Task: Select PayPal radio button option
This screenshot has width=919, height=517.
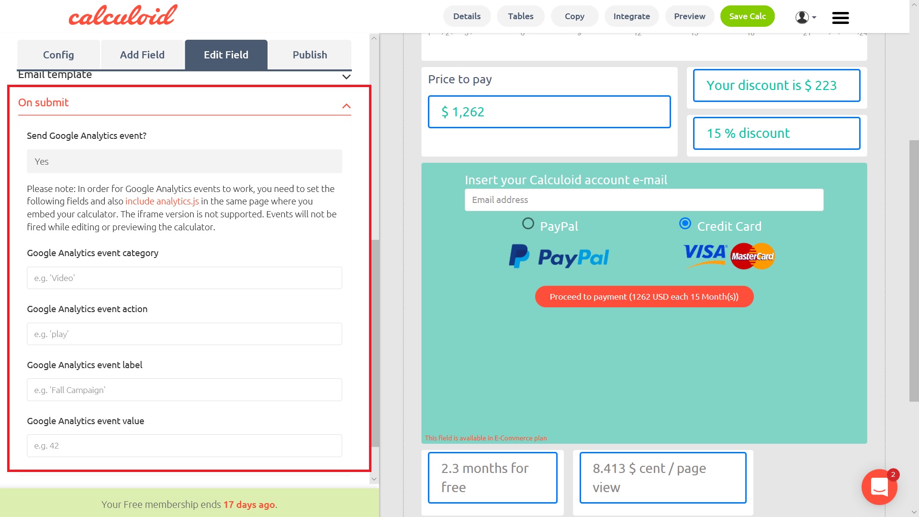Action: point(527,224)
